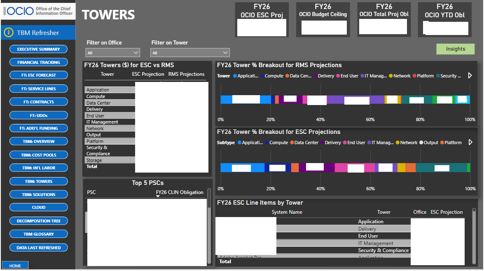484x271 pixels.
Task: Open FT: UDOs page
Action: pyautogui.click(x=39, y=115)
